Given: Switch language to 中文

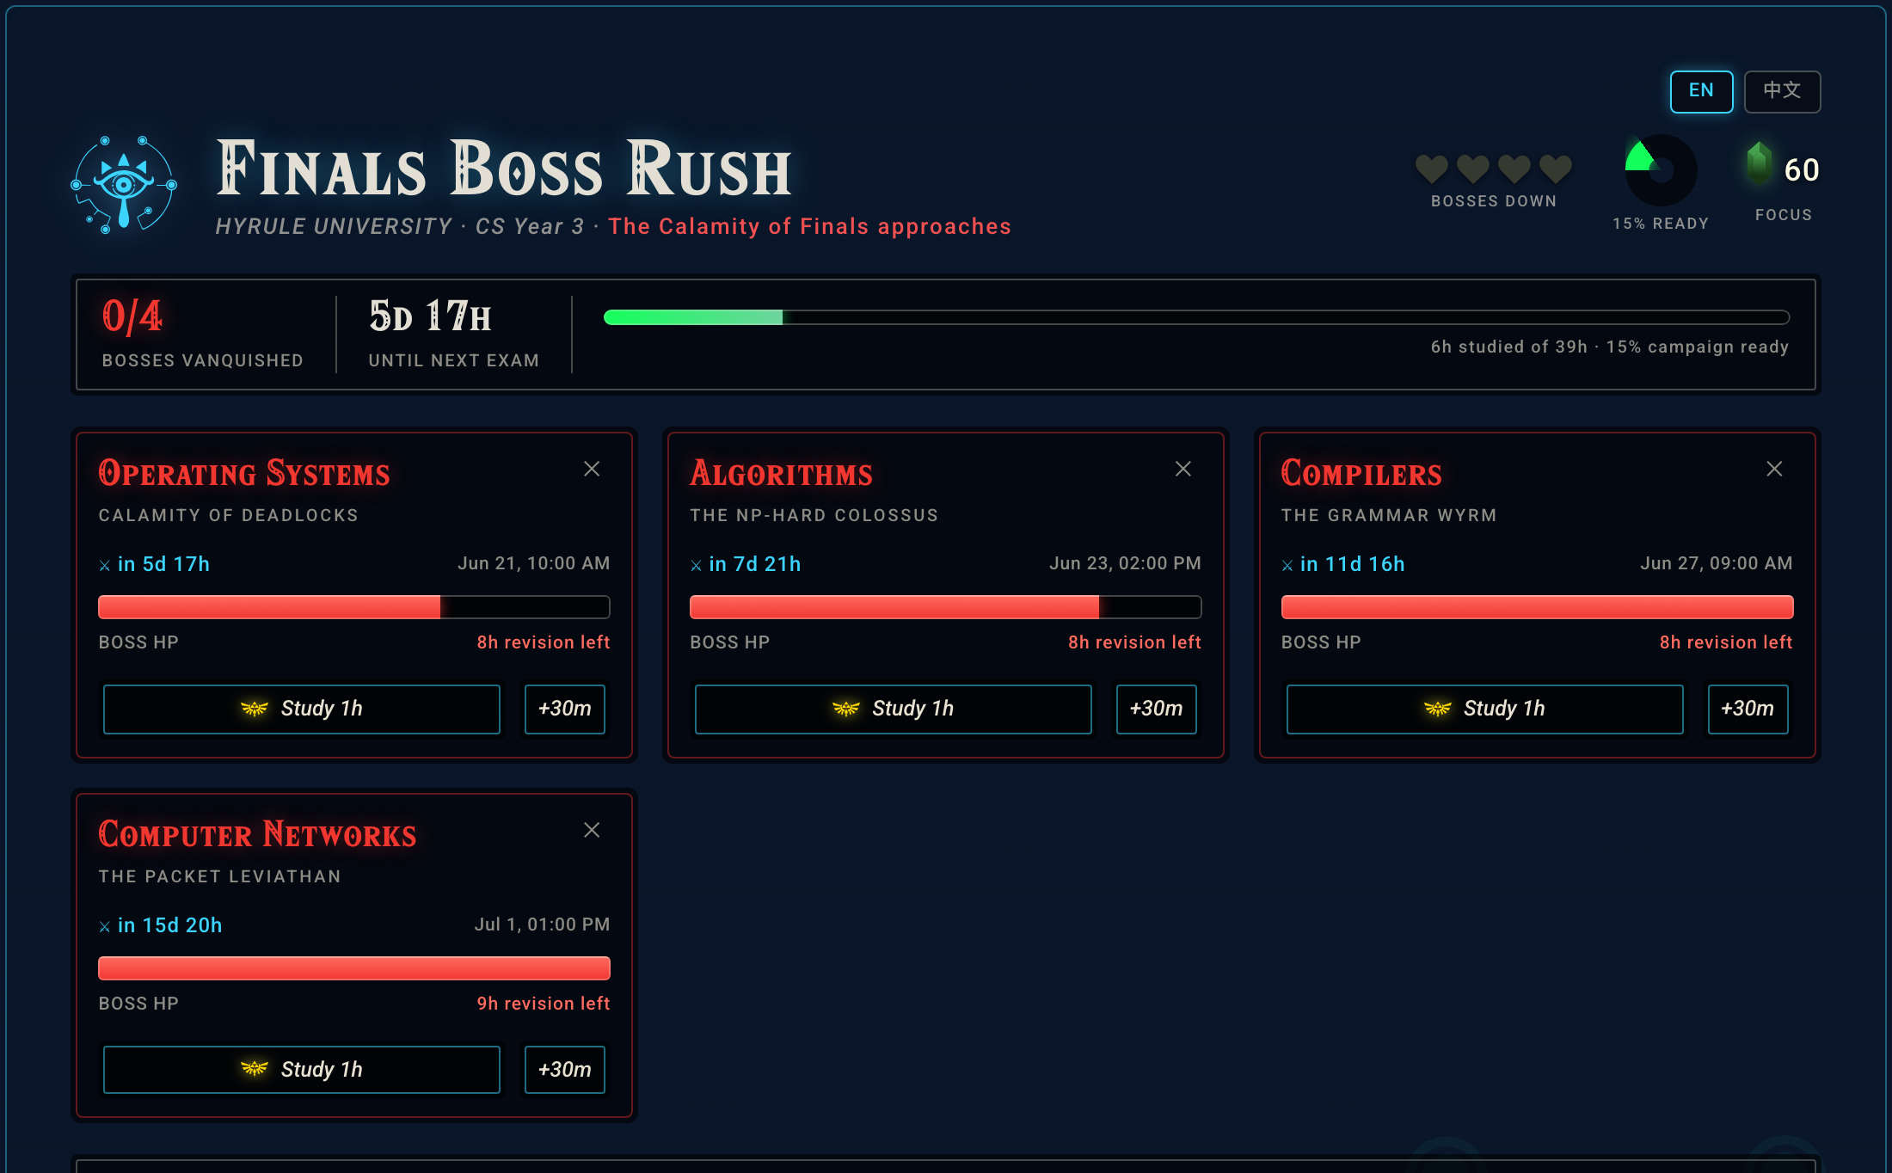Looking at the screenshot, I should (x=1782, y=91).
